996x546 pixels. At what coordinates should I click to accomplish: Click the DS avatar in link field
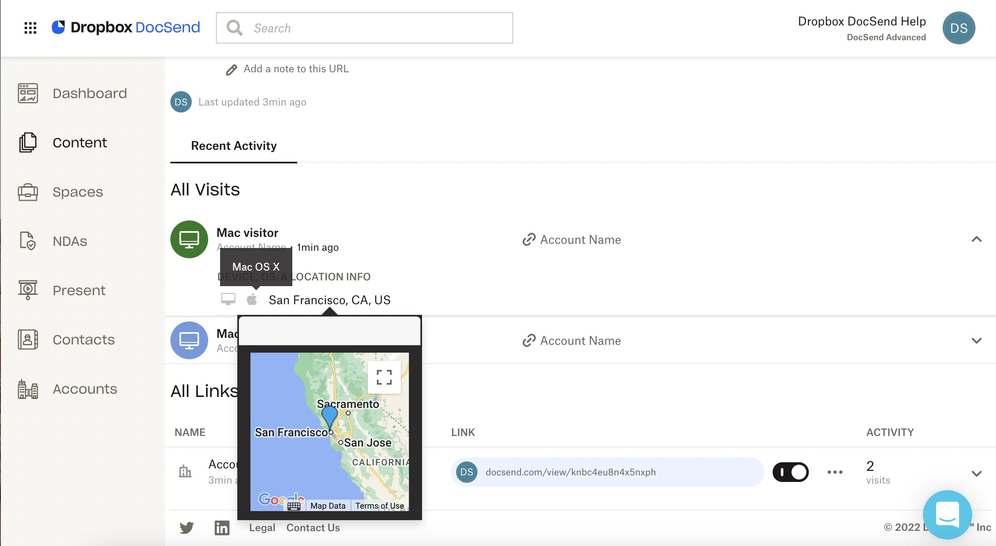[x=467, y=472]
